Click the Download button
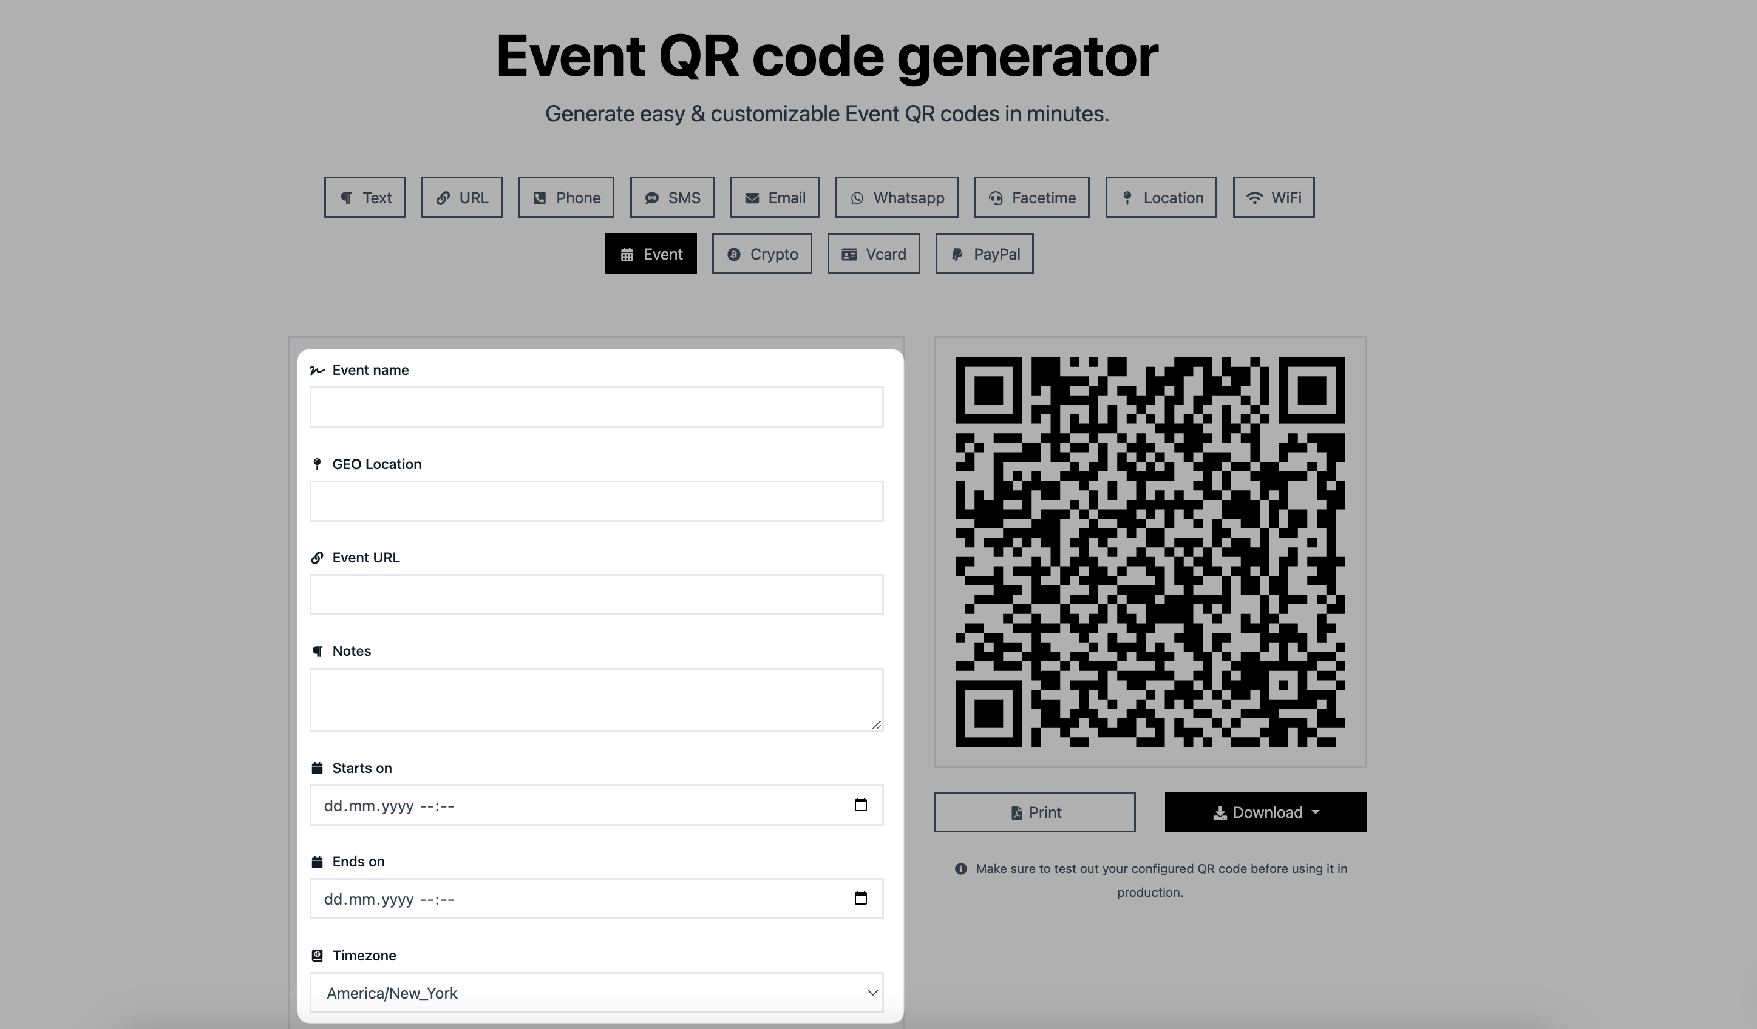 (1266, 811)
